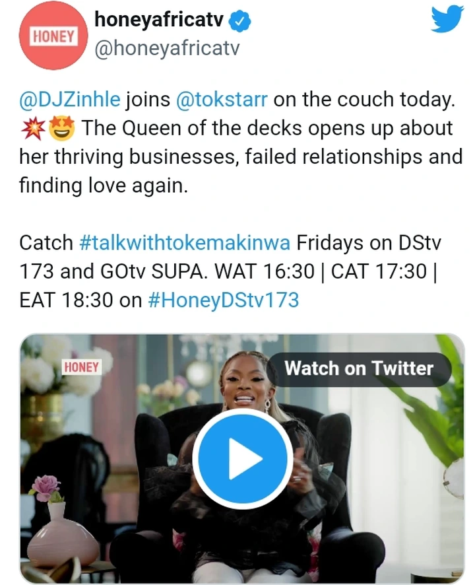This screenshot has width=475, height=585.
Task: Click the tweet airing times text line
Action: 228,271
